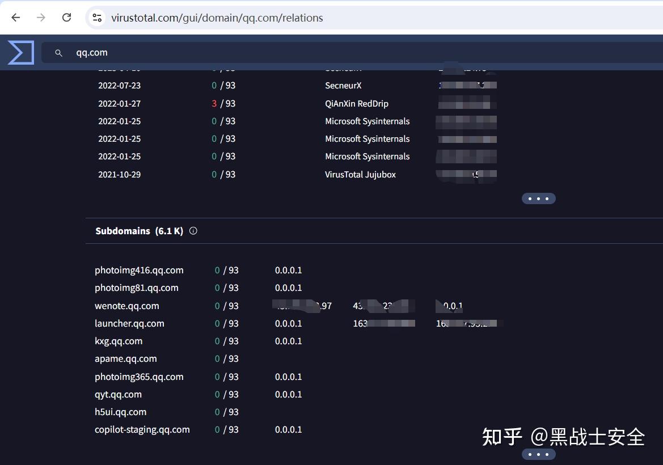Open site information icon in address bar
This screenshot has width=663, height=465.
97,18
